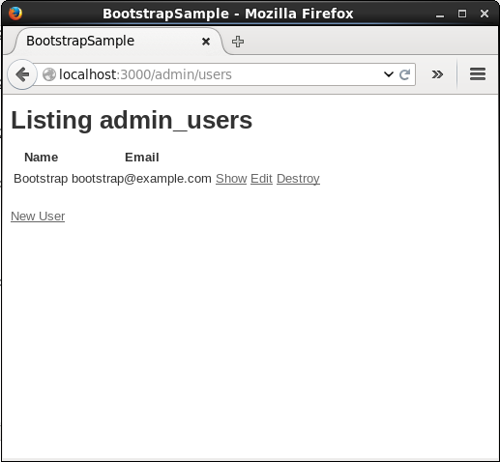Image resolution: width=500 pixels, height=462 pixels.
Task: Click Destroy to delete the Bootstrap user
Action: point(298,178)
